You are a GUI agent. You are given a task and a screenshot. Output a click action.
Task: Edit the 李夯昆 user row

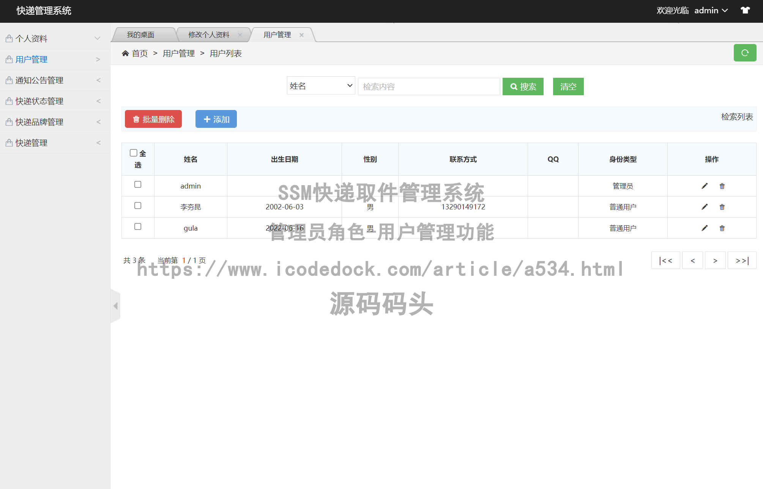click(x=704, y=207)
